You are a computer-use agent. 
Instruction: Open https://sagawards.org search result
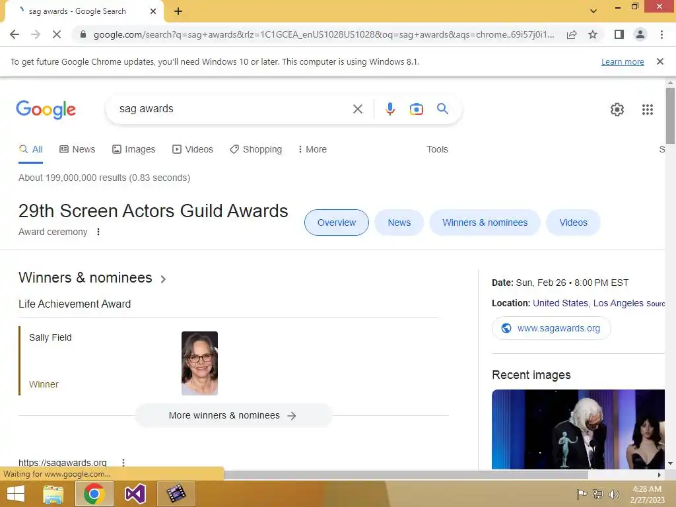point(63,462)
